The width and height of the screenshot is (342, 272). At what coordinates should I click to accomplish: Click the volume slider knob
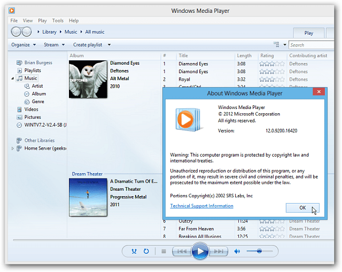click(259, 251)
